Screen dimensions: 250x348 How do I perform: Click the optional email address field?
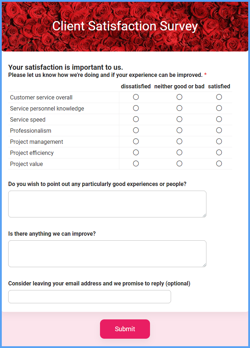tap(89, 296)
